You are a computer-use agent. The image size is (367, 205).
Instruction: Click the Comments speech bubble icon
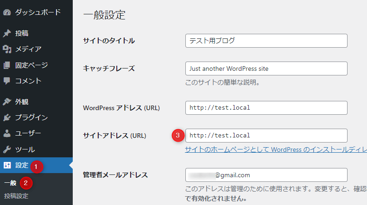coord(7,81)
